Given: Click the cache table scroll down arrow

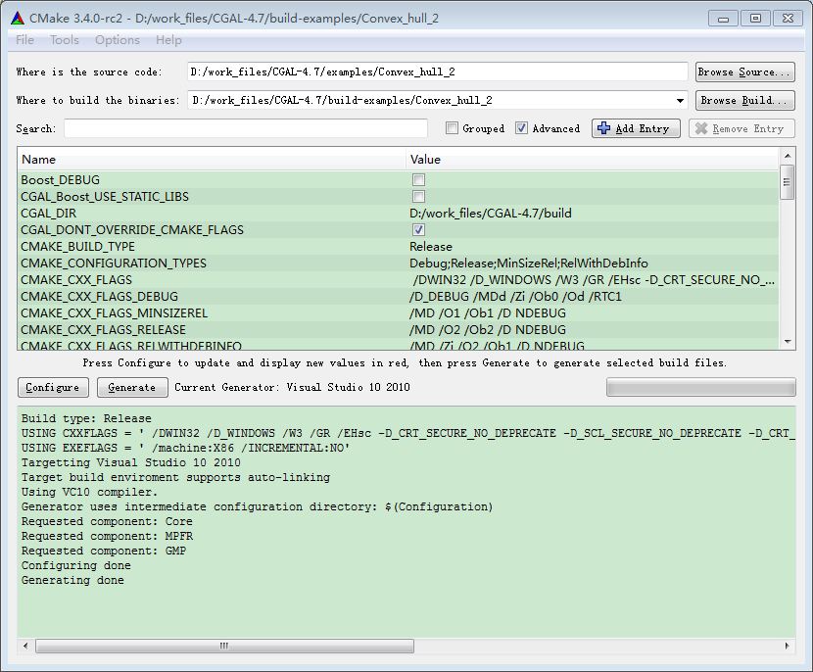Looking at the screenshot, I should [788, 342].
